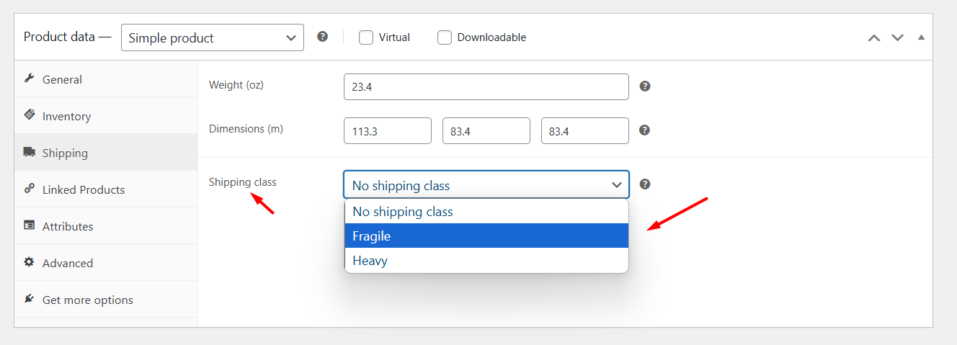Click the No shipping class select box
The height and width of the screenshot is (345, 957).
[486, 184]
